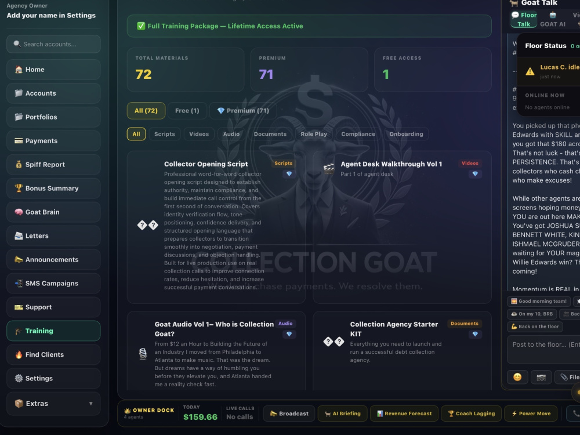Click the Videos tag on Agent Desk card

470,163
